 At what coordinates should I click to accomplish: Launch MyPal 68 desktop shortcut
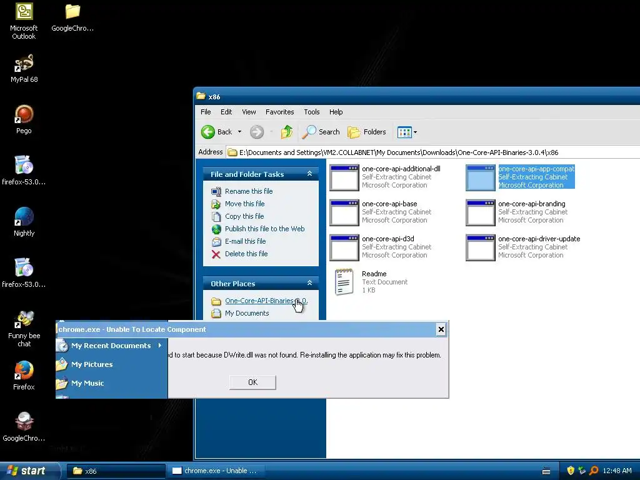click(x=24, y=69)
